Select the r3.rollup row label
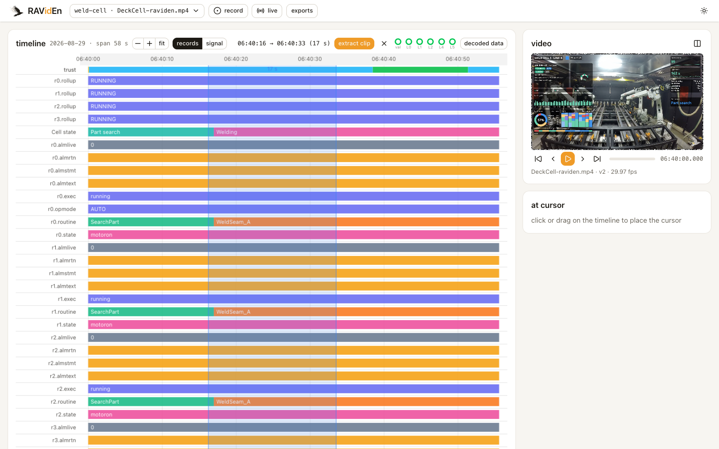This screenshot has width=719, height=449. click(65, 119)
